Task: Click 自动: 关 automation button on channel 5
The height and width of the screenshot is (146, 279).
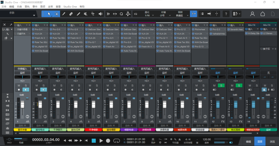Action: click(x=93, y=126)
